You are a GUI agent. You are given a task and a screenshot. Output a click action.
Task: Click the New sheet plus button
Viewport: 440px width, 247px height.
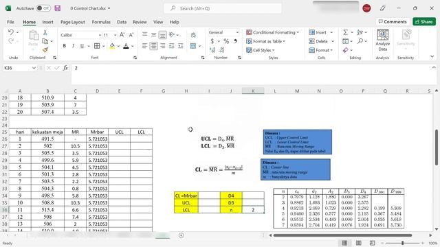click(x=181, y=235)
